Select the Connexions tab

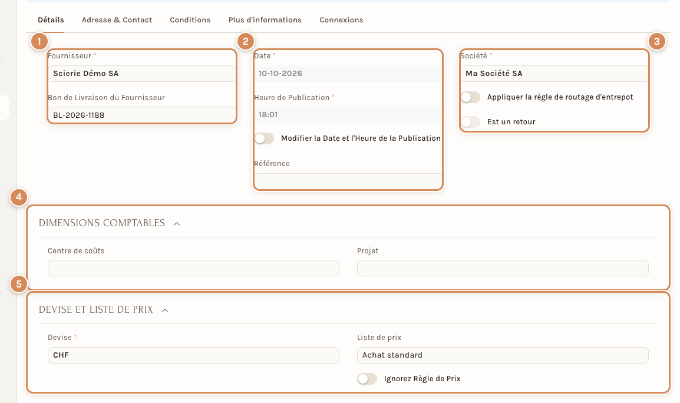pos(341,20)
